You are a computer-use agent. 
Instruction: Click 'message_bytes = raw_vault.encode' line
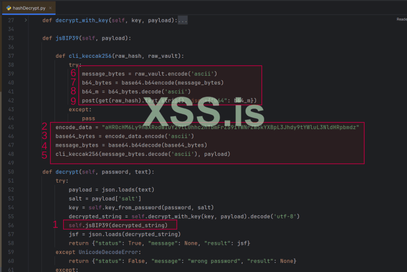pyautogui.click(x=149, y=74)
